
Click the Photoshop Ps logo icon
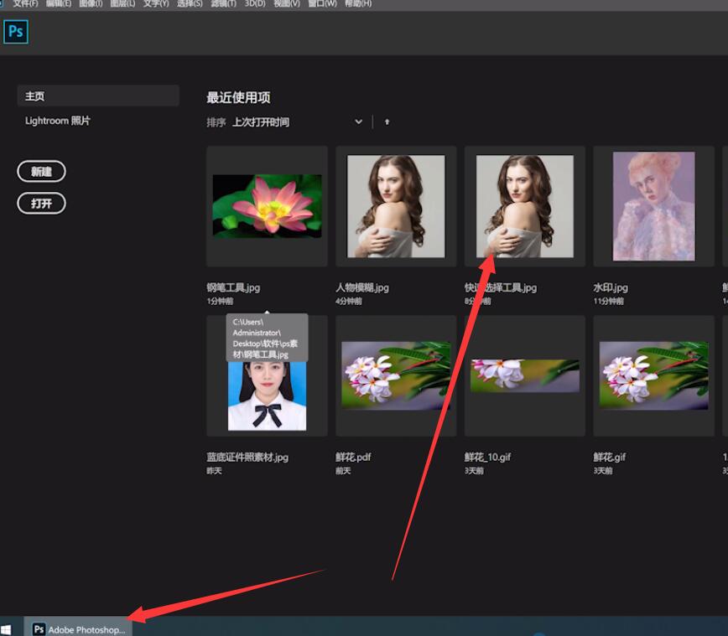16,32
